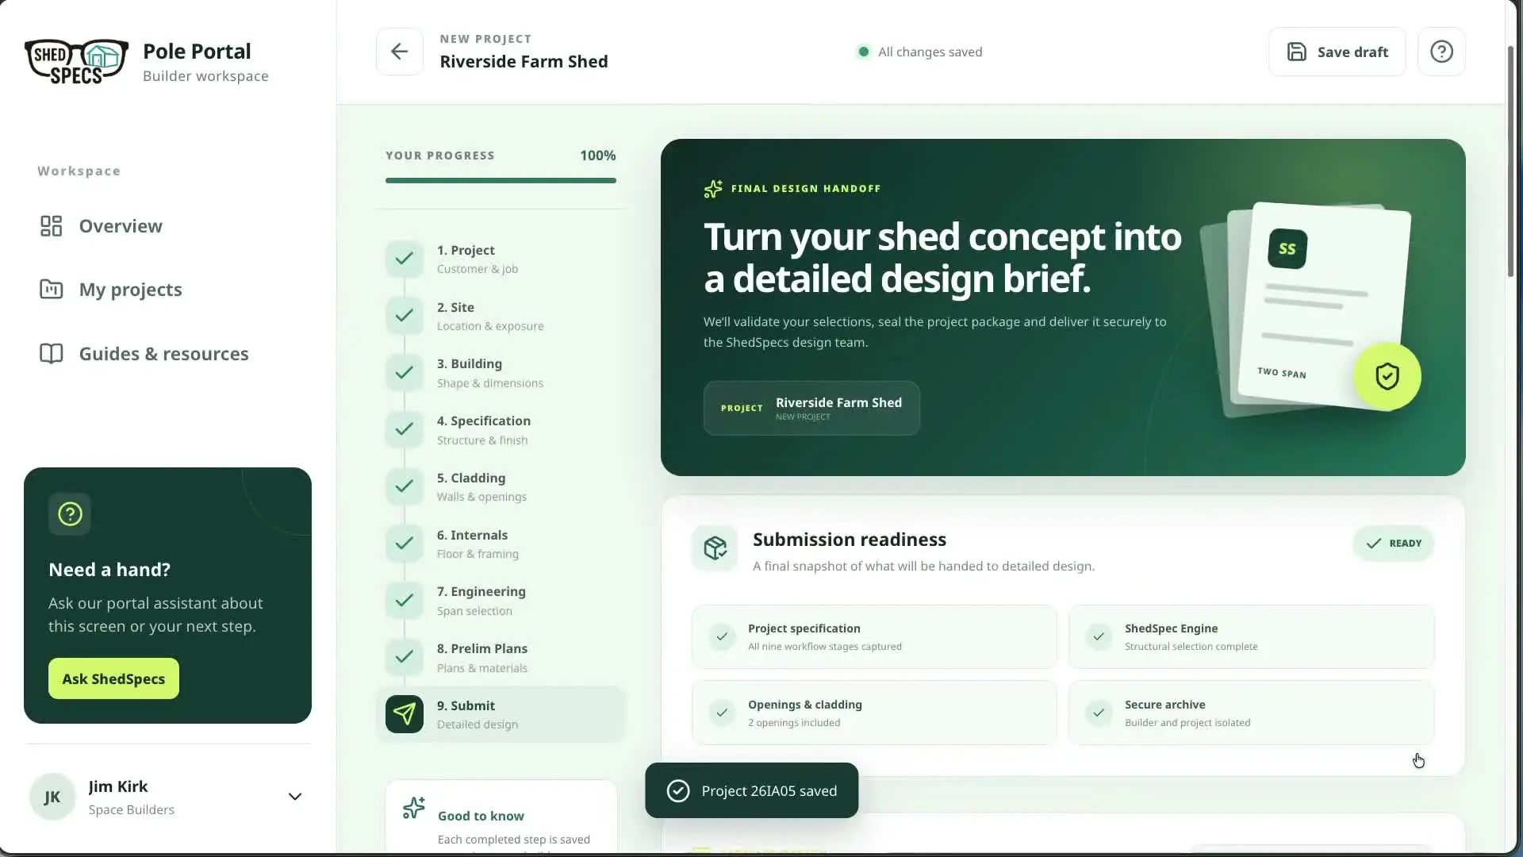Screen dimensions: 1523x857
Task: Open step 3. Building
Action: [x=501, y=373]
